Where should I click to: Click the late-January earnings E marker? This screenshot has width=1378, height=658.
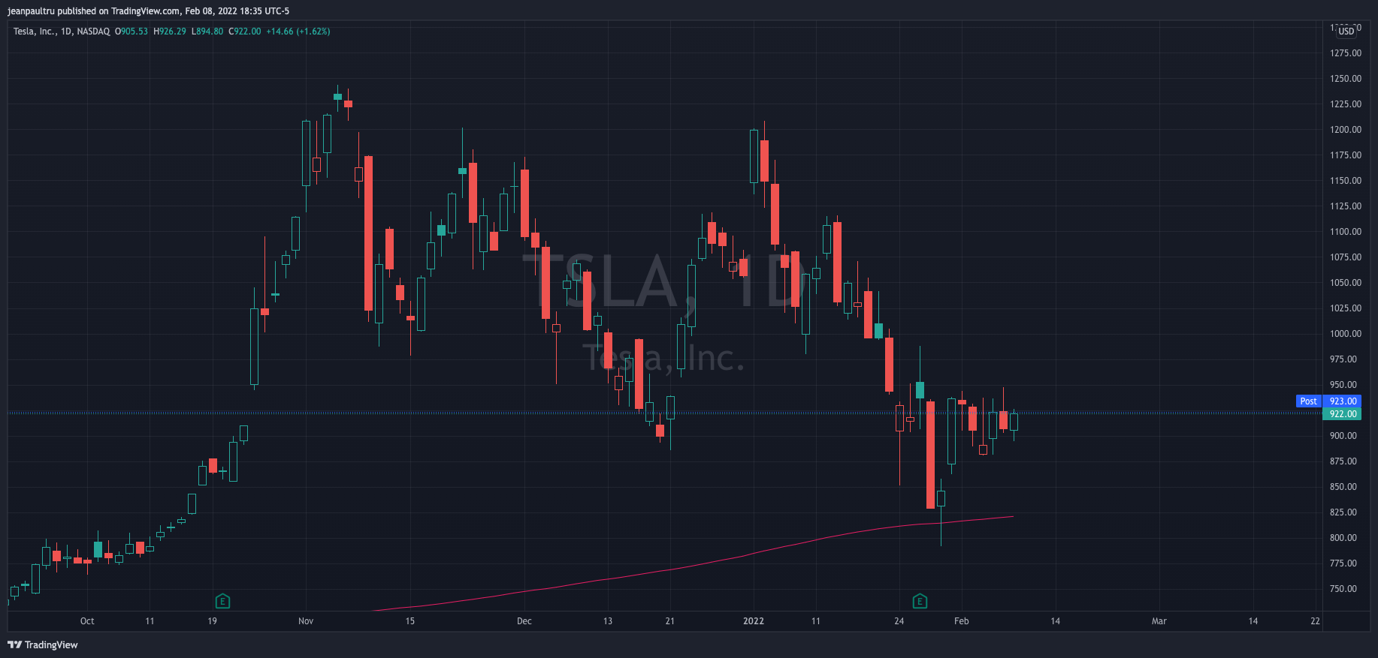point(920,601)
